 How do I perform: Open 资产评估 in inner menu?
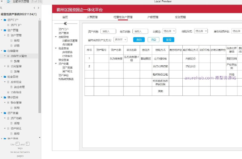click(x=64, y=75)
